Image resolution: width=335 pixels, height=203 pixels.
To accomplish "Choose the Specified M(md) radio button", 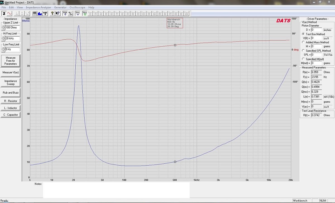I will pyautogui.click(x=303, y=59).
